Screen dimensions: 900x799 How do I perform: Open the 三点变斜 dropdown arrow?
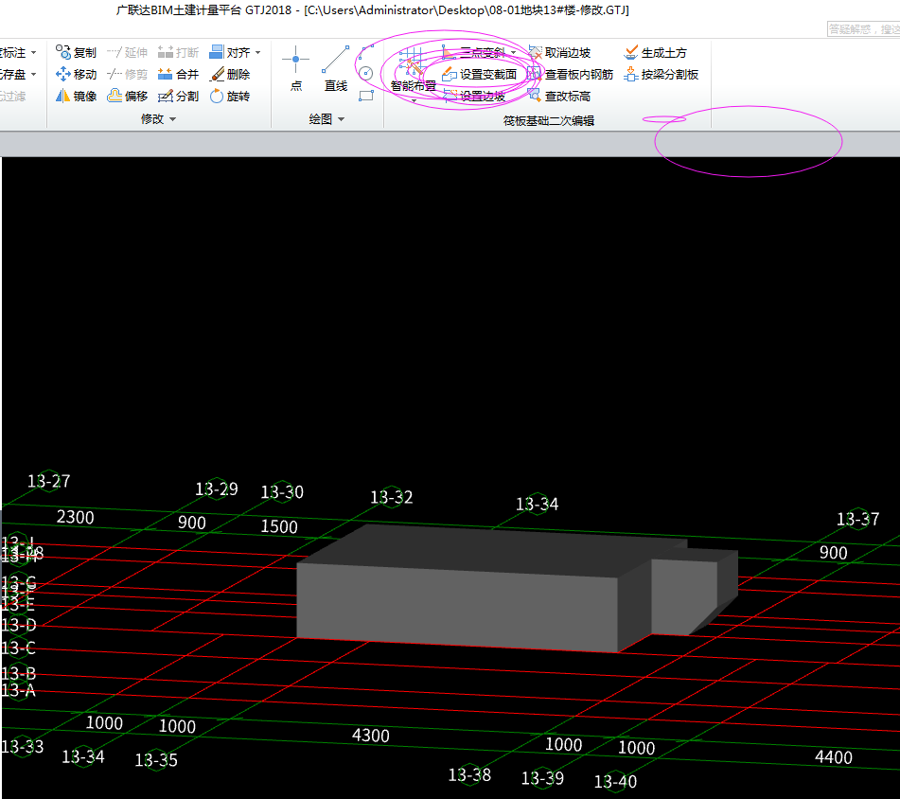513,53
